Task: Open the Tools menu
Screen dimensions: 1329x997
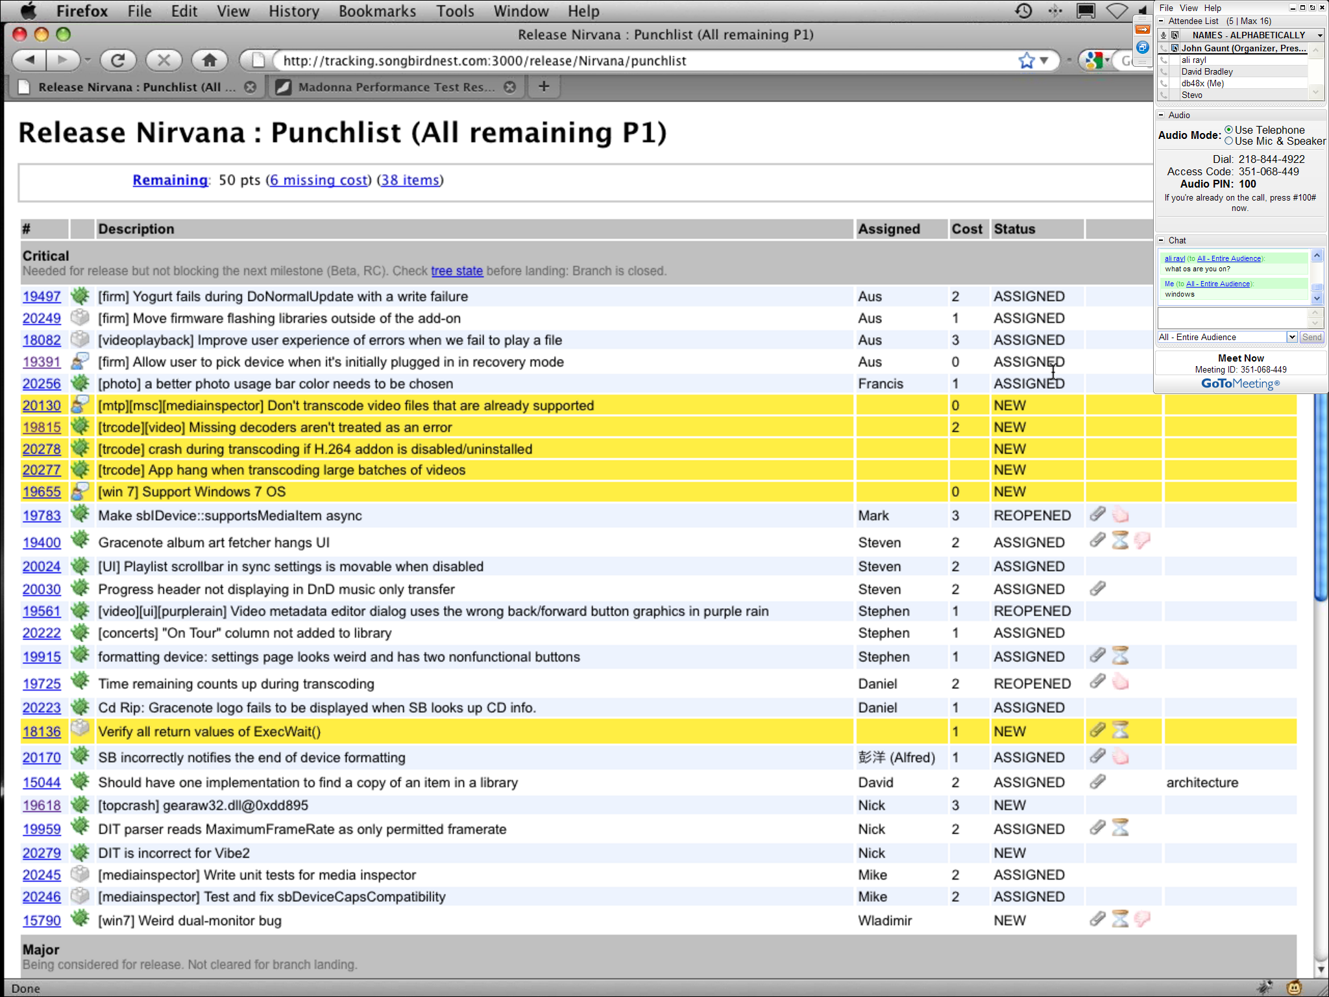Action: pos(455,11)
